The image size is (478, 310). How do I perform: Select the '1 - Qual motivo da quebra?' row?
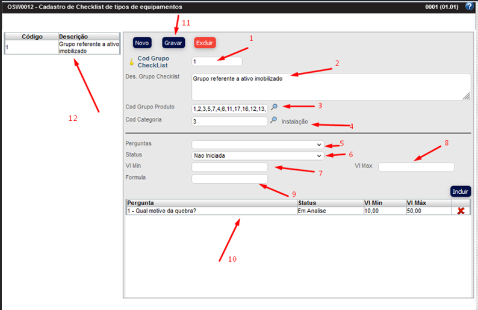[211, 211]
